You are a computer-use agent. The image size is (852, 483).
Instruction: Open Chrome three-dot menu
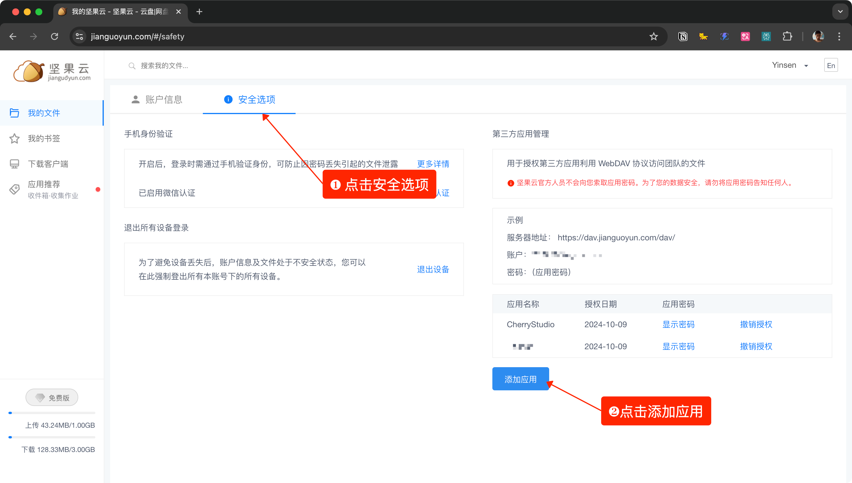839,36
